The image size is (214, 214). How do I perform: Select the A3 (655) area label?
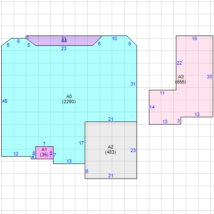(181, 79)
